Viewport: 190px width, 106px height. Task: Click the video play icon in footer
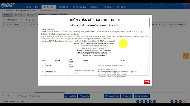point(172,102)
